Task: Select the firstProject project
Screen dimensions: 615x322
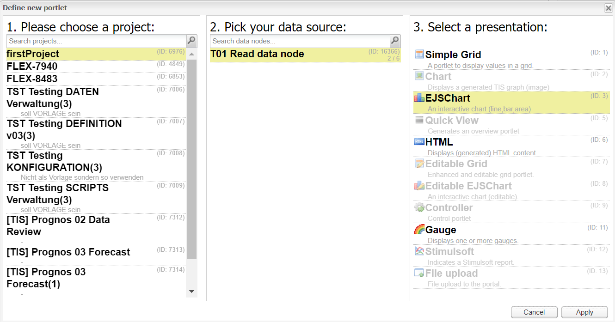Action: [96, 54]
